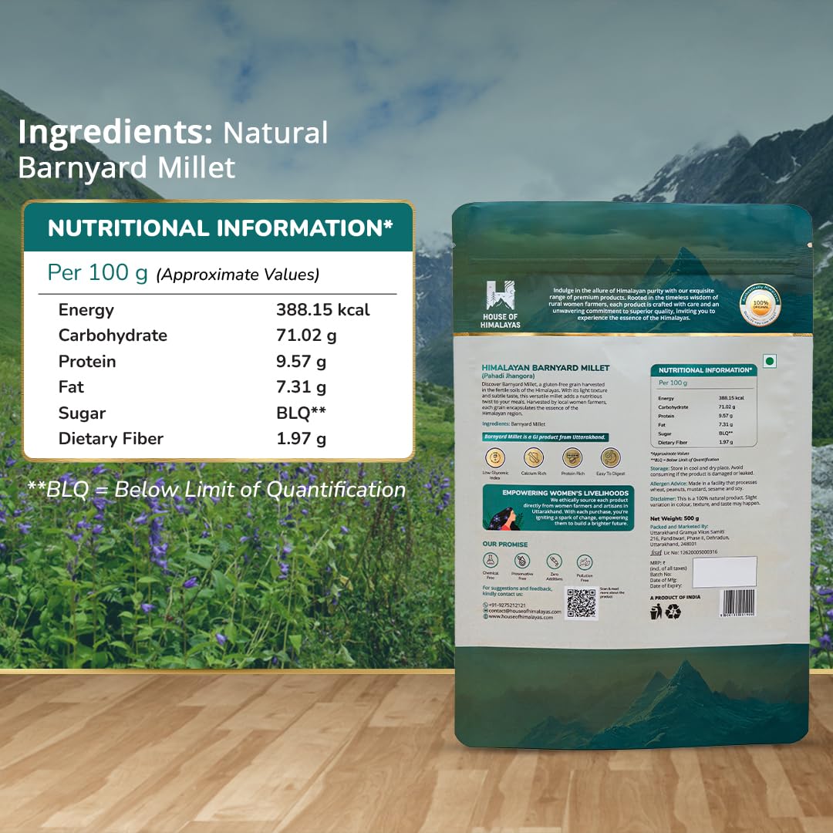Click 'Per 100 g' in the large table

(97, 272)
